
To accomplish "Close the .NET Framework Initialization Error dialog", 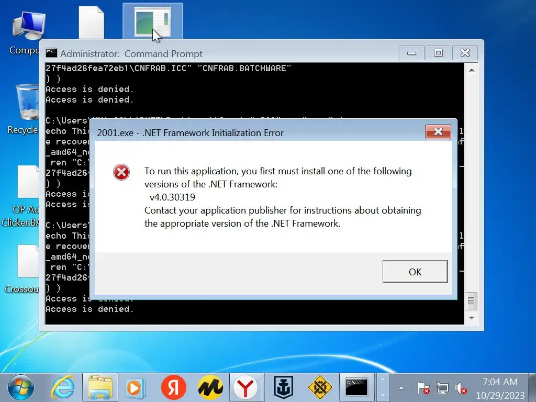I will click(438, 131).
